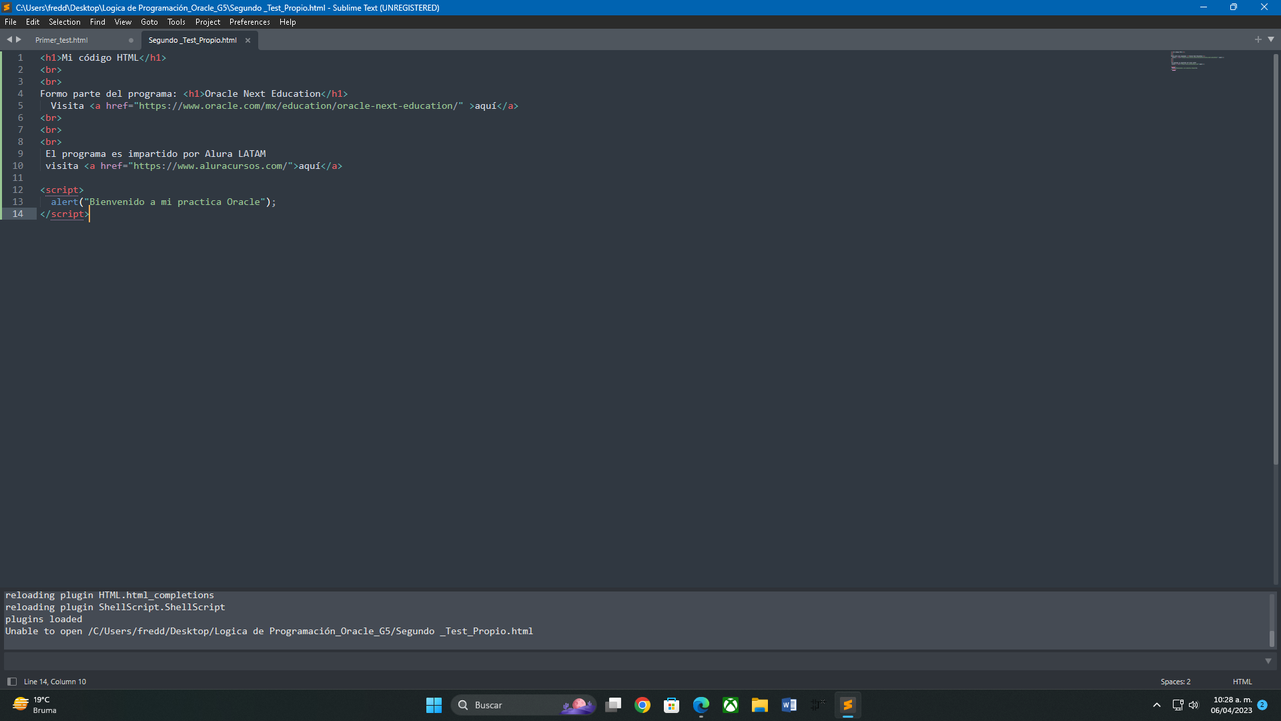
Task: Click the opening script tag
Action: coord(62,190)
